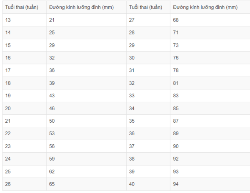
Task: Click the week 16 cell
Action: coord(25,58)
